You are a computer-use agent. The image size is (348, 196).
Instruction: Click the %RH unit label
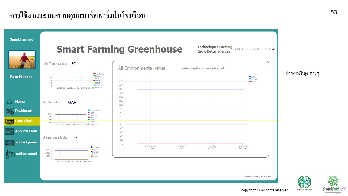coord(72,103)
